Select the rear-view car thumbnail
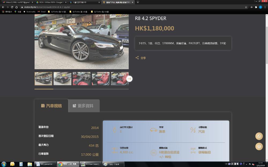Viewport: 268px width, 167px height. [x=62, y=79]
